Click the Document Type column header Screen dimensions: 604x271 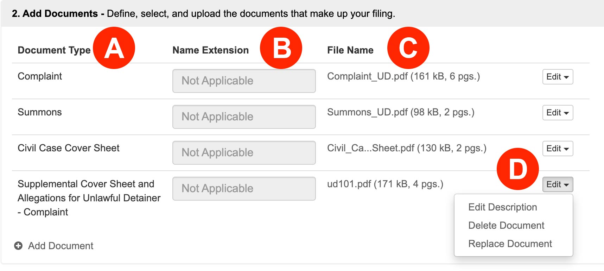(x=53, y=50)
